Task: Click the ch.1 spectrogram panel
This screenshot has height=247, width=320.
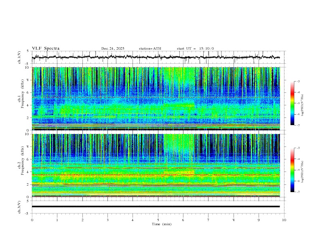Action: tap(156, 98)
